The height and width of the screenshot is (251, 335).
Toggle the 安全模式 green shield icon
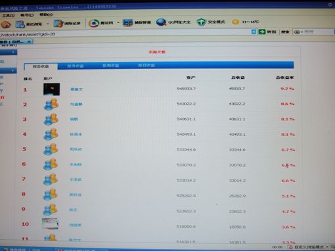point(201,22)
